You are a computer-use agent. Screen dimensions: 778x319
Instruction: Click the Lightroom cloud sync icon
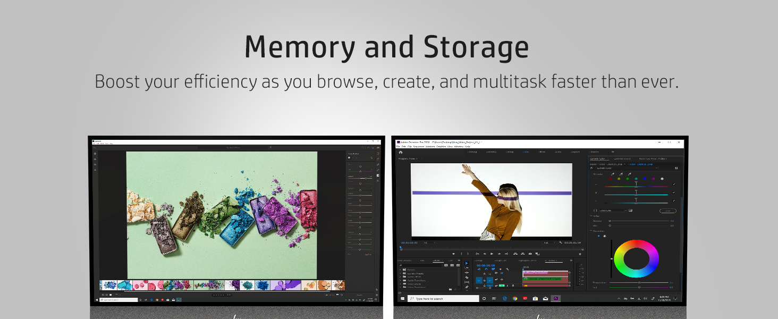click(x=378, y=147)
